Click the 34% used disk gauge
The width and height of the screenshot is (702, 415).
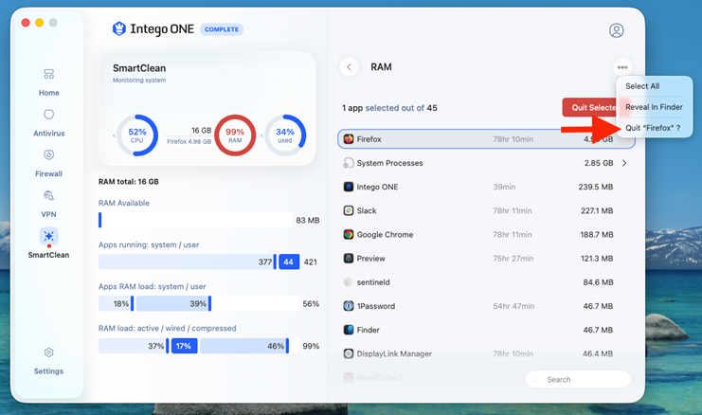point(285,135)
